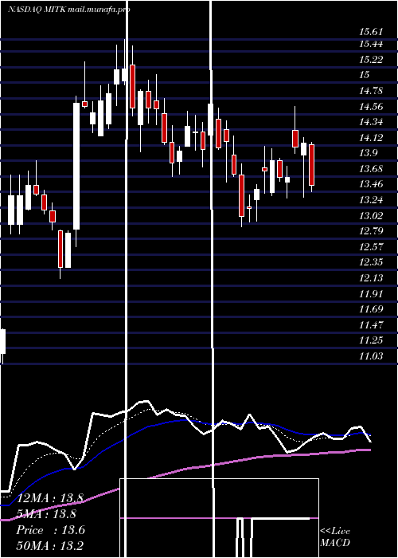Click the 50MA : 13.2 legend entry
Image resolution: width=398 pixels, height=558 pixels.
(x=49, y=545)
